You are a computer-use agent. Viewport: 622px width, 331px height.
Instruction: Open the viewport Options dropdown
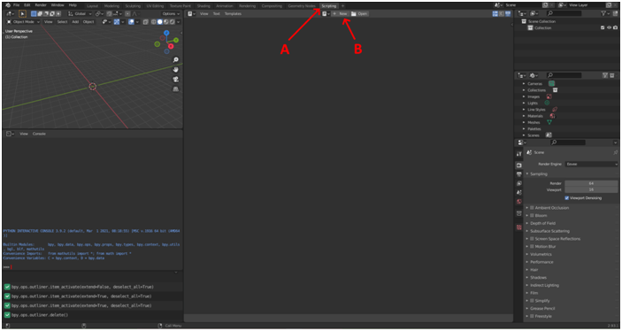pos(171,14)
